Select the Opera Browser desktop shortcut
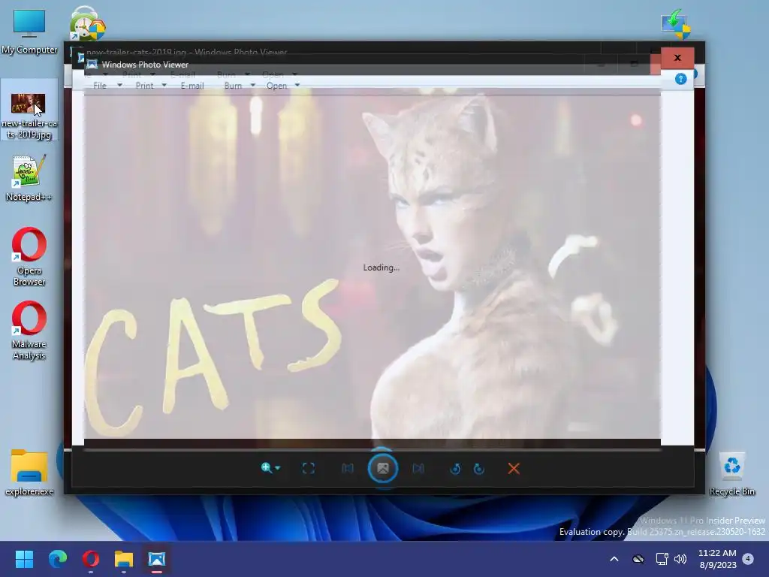This screenshot has height=577, width=769. (29, 256)
